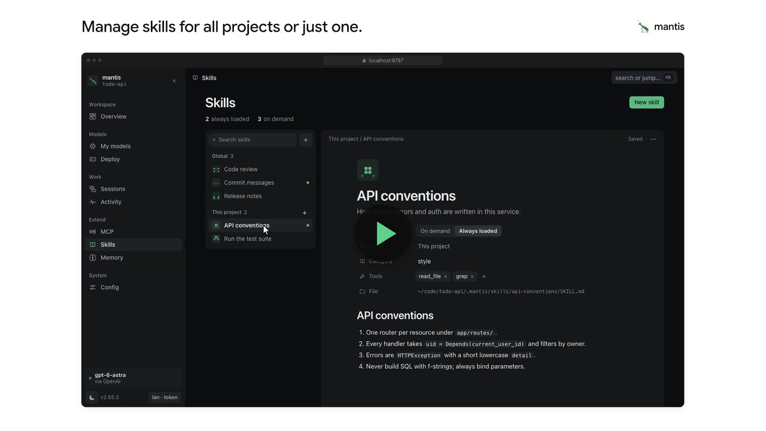This screenshot has width=766, height=431.
Task: Click the Skills book icon in sidebar
Action: tap(93, 245)
